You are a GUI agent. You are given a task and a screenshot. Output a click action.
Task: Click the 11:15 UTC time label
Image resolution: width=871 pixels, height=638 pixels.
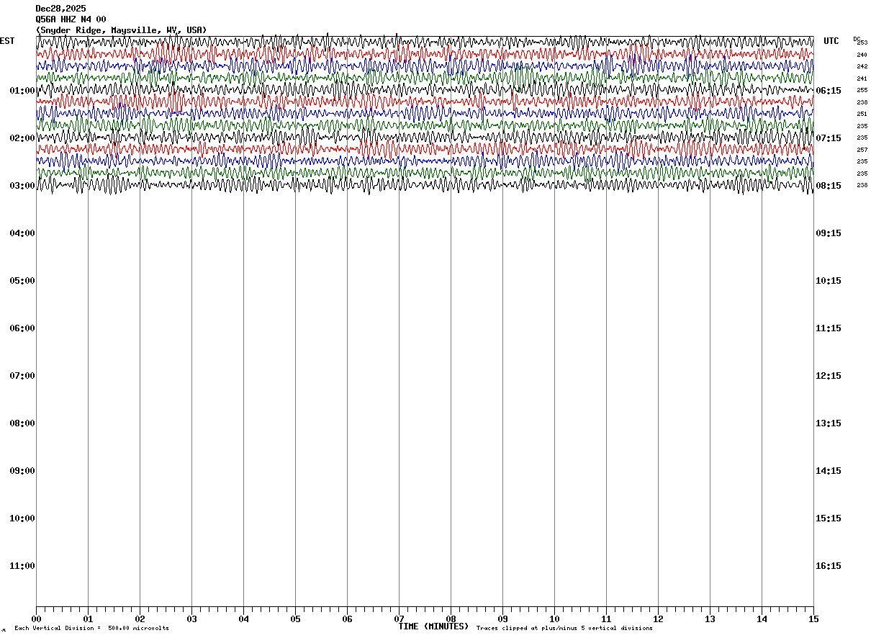click(x=828, y=328)
